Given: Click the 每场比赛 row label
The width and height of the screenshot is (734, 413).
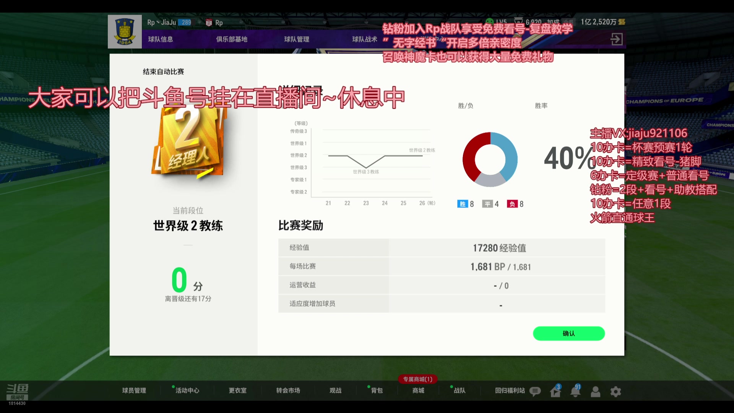Looking at the screenshot, I should click(x=303, y=266).
